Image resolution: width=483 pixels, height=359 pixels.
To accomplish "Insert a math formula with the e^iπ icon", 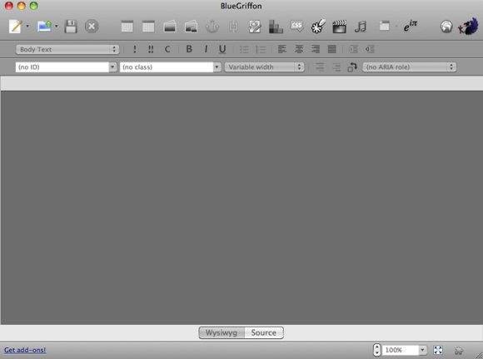I will coord(411,26).
